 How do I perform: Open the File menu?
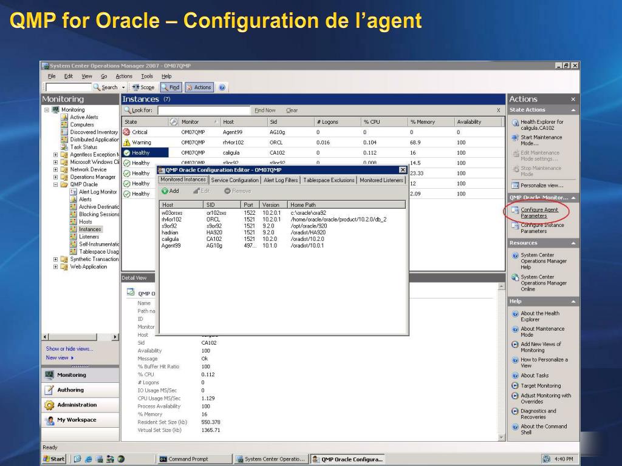pyautogui.click(x=52, y=76)
